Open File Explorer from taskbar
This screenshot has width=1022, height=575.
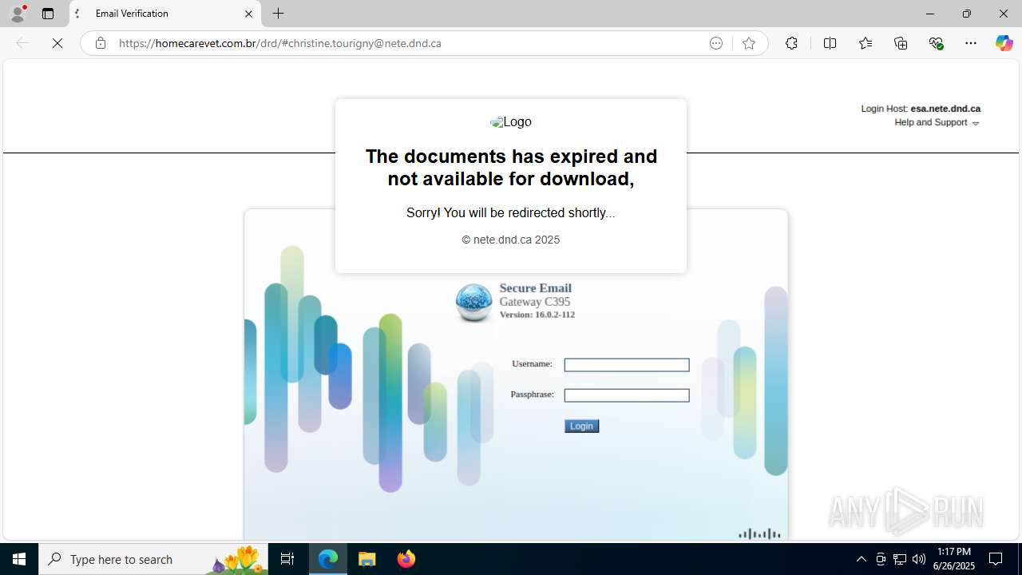point(367,559)
